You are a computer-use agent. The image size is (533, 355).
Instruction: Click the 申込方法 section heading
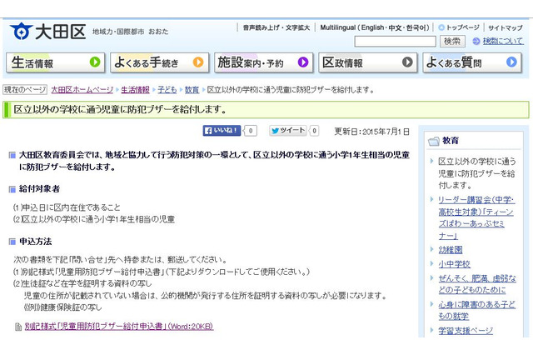[35, 242]
